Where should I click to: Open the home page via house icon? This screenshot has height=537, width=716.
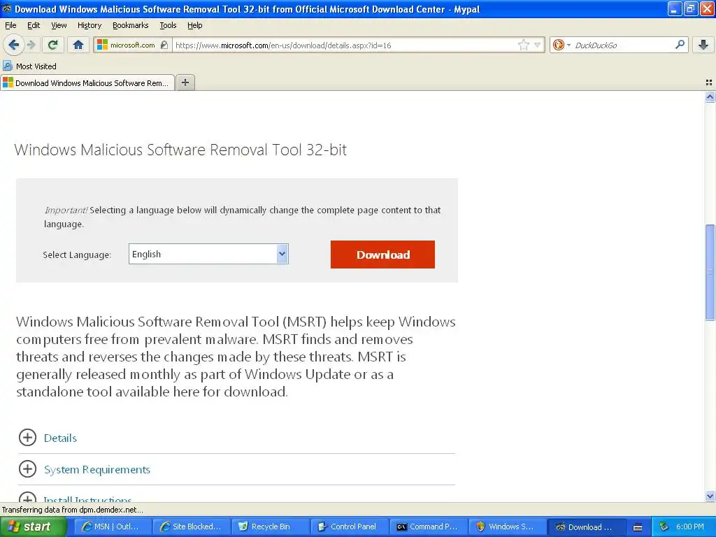point(78,45)
